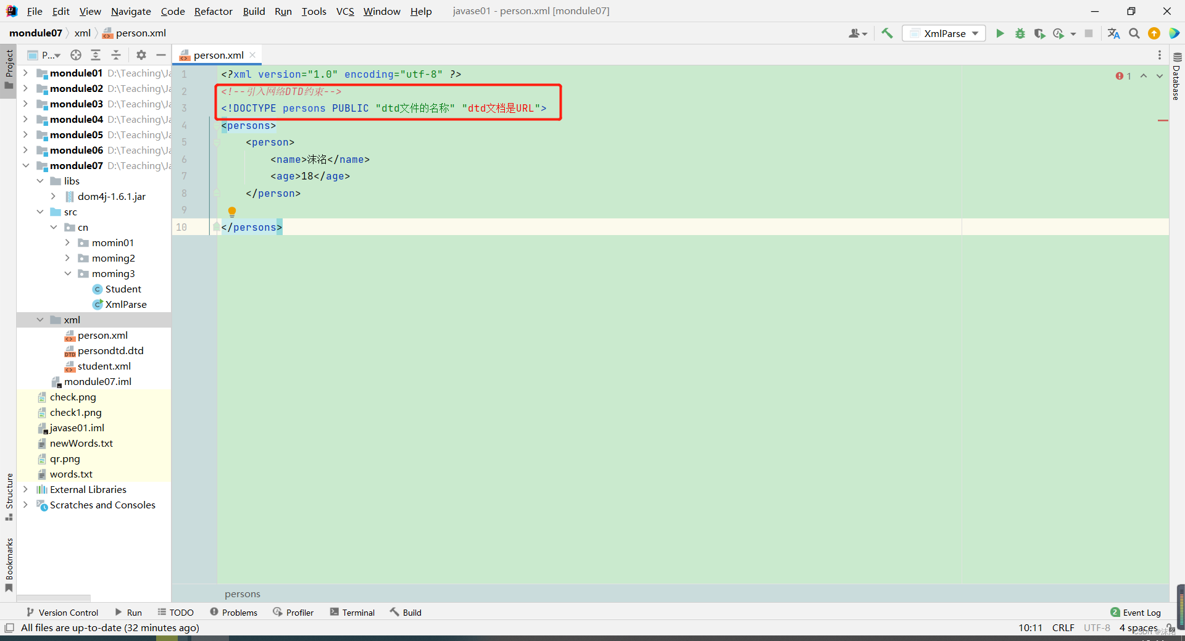Expand the dom4j-1.6.1.jar node
Image resolution: width=1185 pixels, height=641 pixels.
pyautogui.click(x=54, y=196)
